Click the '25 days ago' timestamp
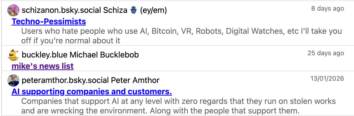 pyautogui.click(x=326, y=53)
